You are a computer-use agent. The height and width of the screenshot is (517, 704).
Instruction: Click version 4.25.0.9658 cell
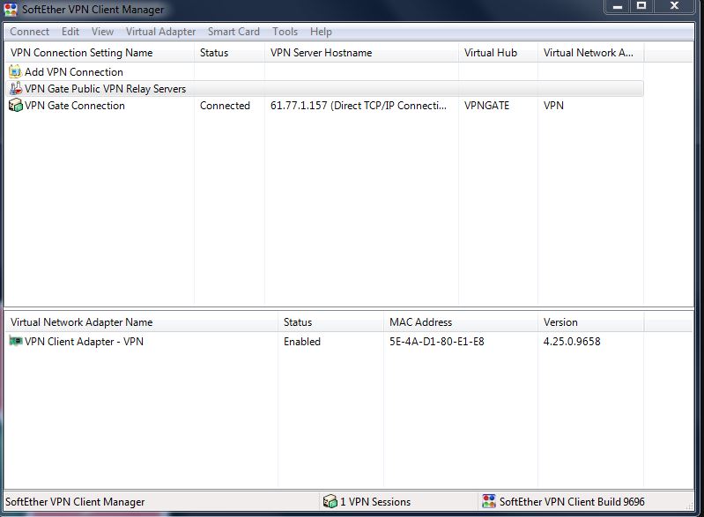coord(572,342)
